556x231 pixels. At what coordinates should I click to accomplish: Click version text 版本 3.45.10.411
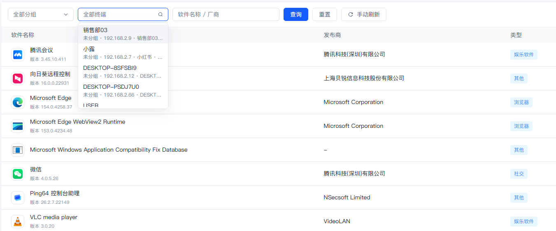coord(48,59)
